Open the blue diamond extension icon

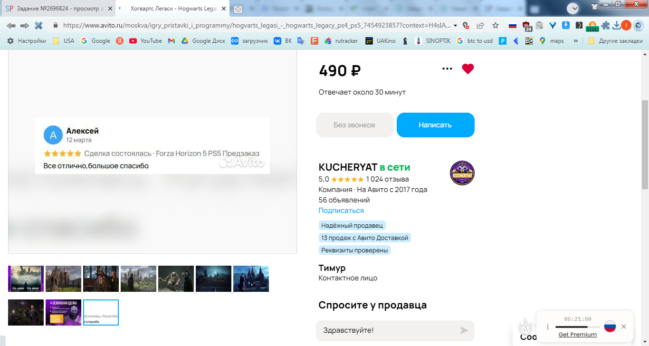coord(553,25)
